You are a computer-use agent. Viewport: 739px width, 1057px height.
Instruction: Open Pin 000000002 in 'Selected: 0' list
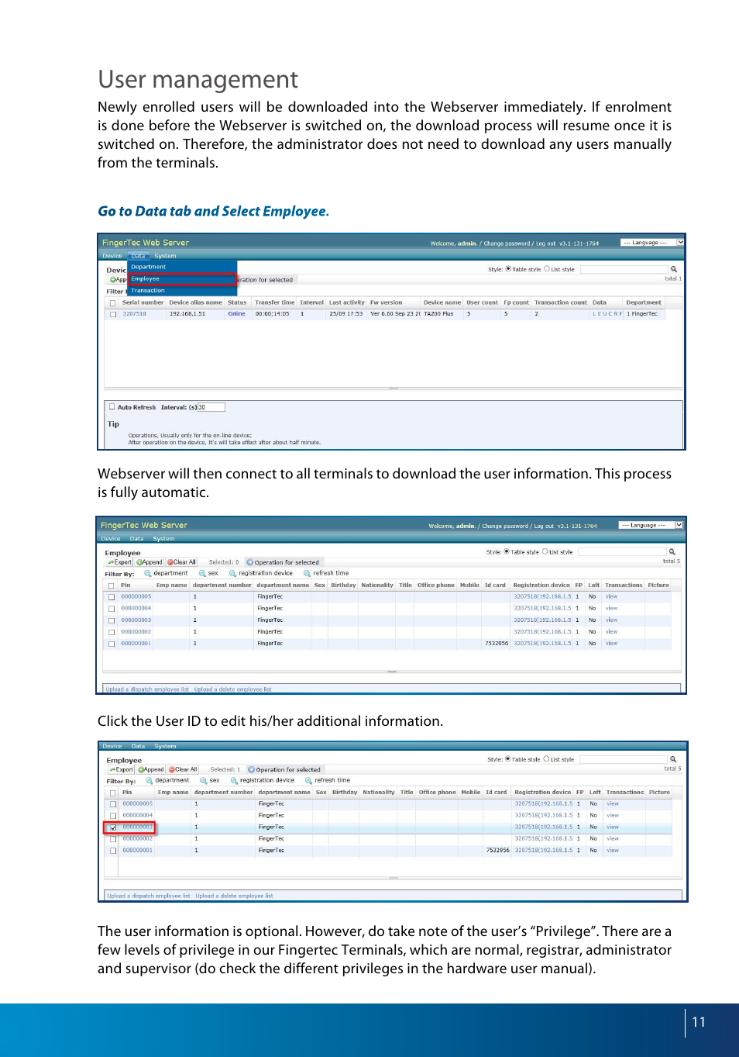tap(136, 632)
